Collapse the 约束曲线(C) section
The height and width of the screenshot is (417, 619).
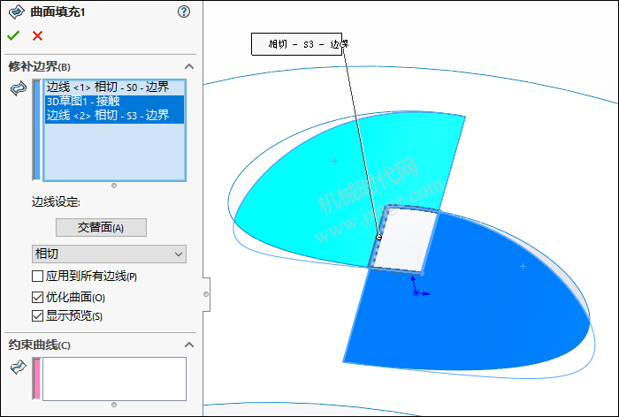tap(189, 345)
